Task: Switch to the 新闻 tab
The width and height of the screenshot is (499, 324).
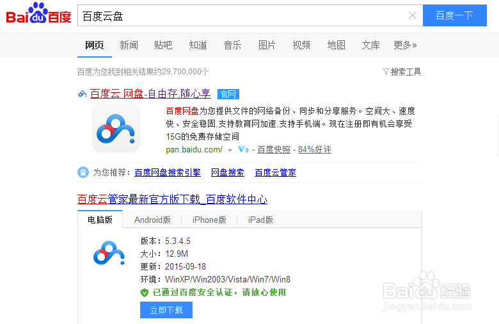Action: pyautogui.click(x=129, y=45)
